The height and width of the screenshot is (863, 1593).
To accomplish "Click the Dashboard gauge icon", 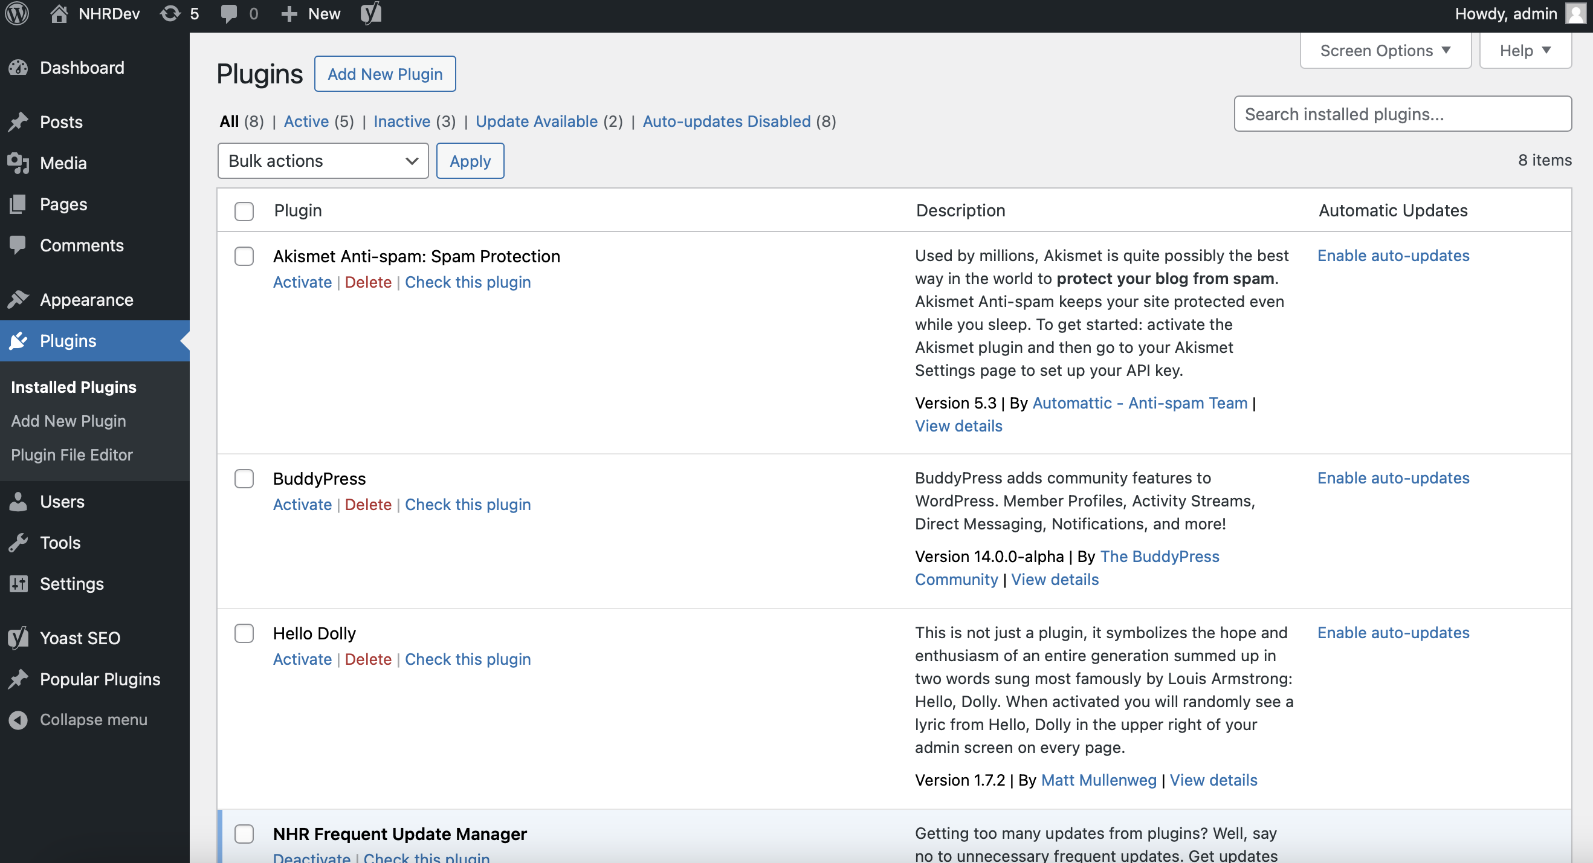I will pyautogui.click(x=19, y=68).
